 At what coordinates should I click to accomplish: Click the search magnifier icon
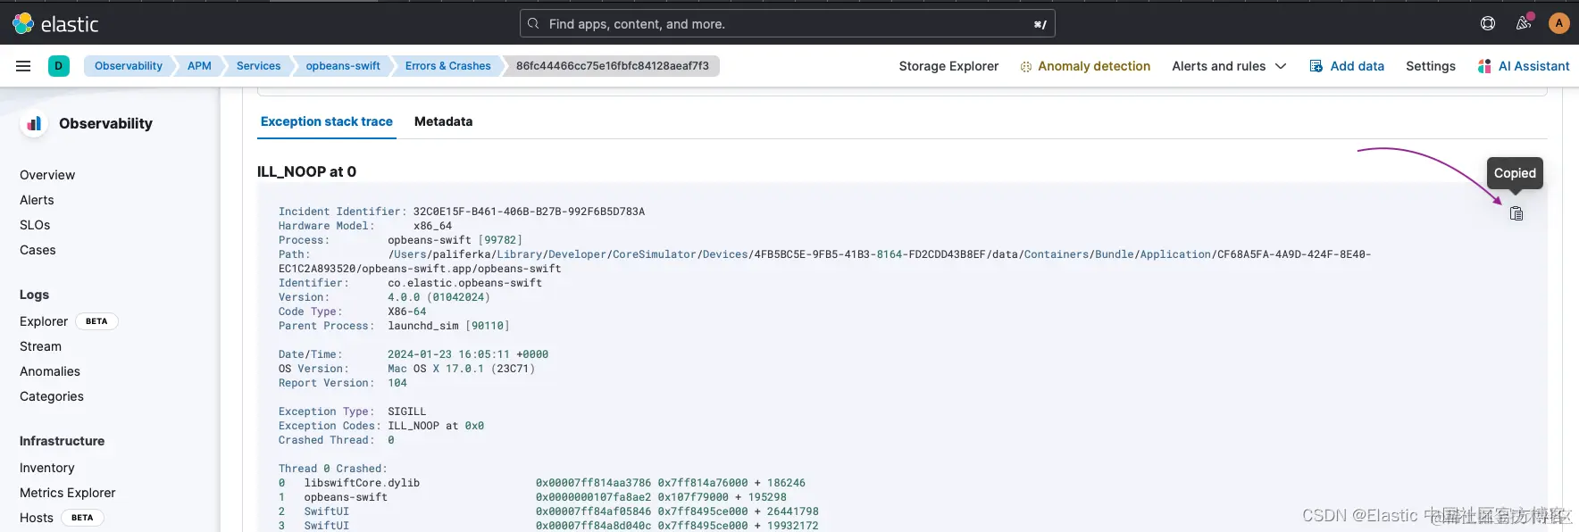click(533, 24)
